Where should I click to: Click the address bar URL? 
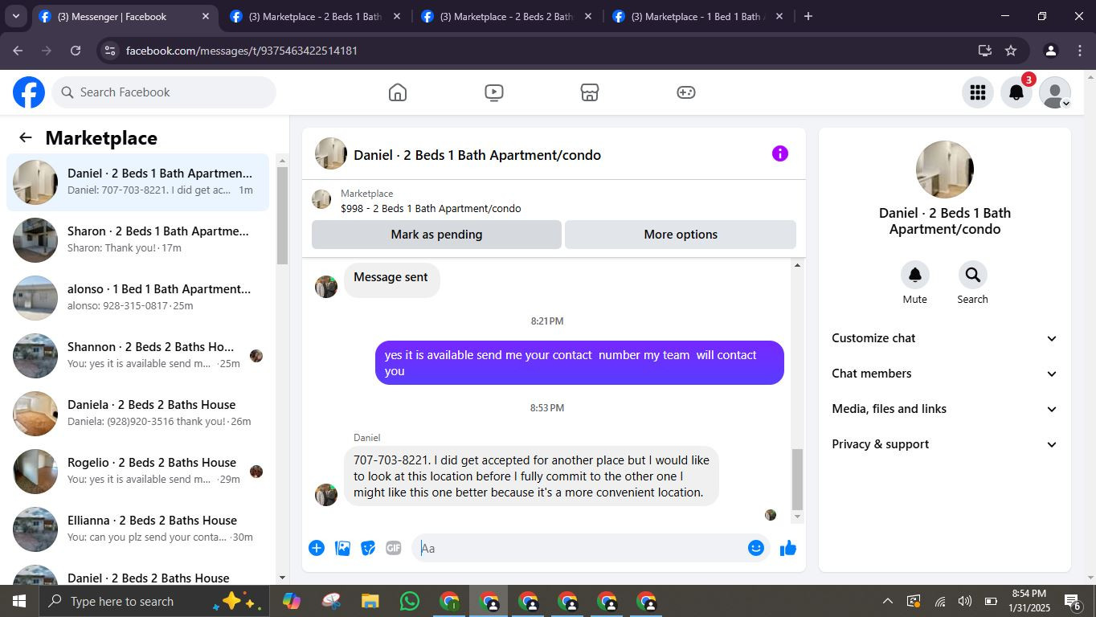242,51
